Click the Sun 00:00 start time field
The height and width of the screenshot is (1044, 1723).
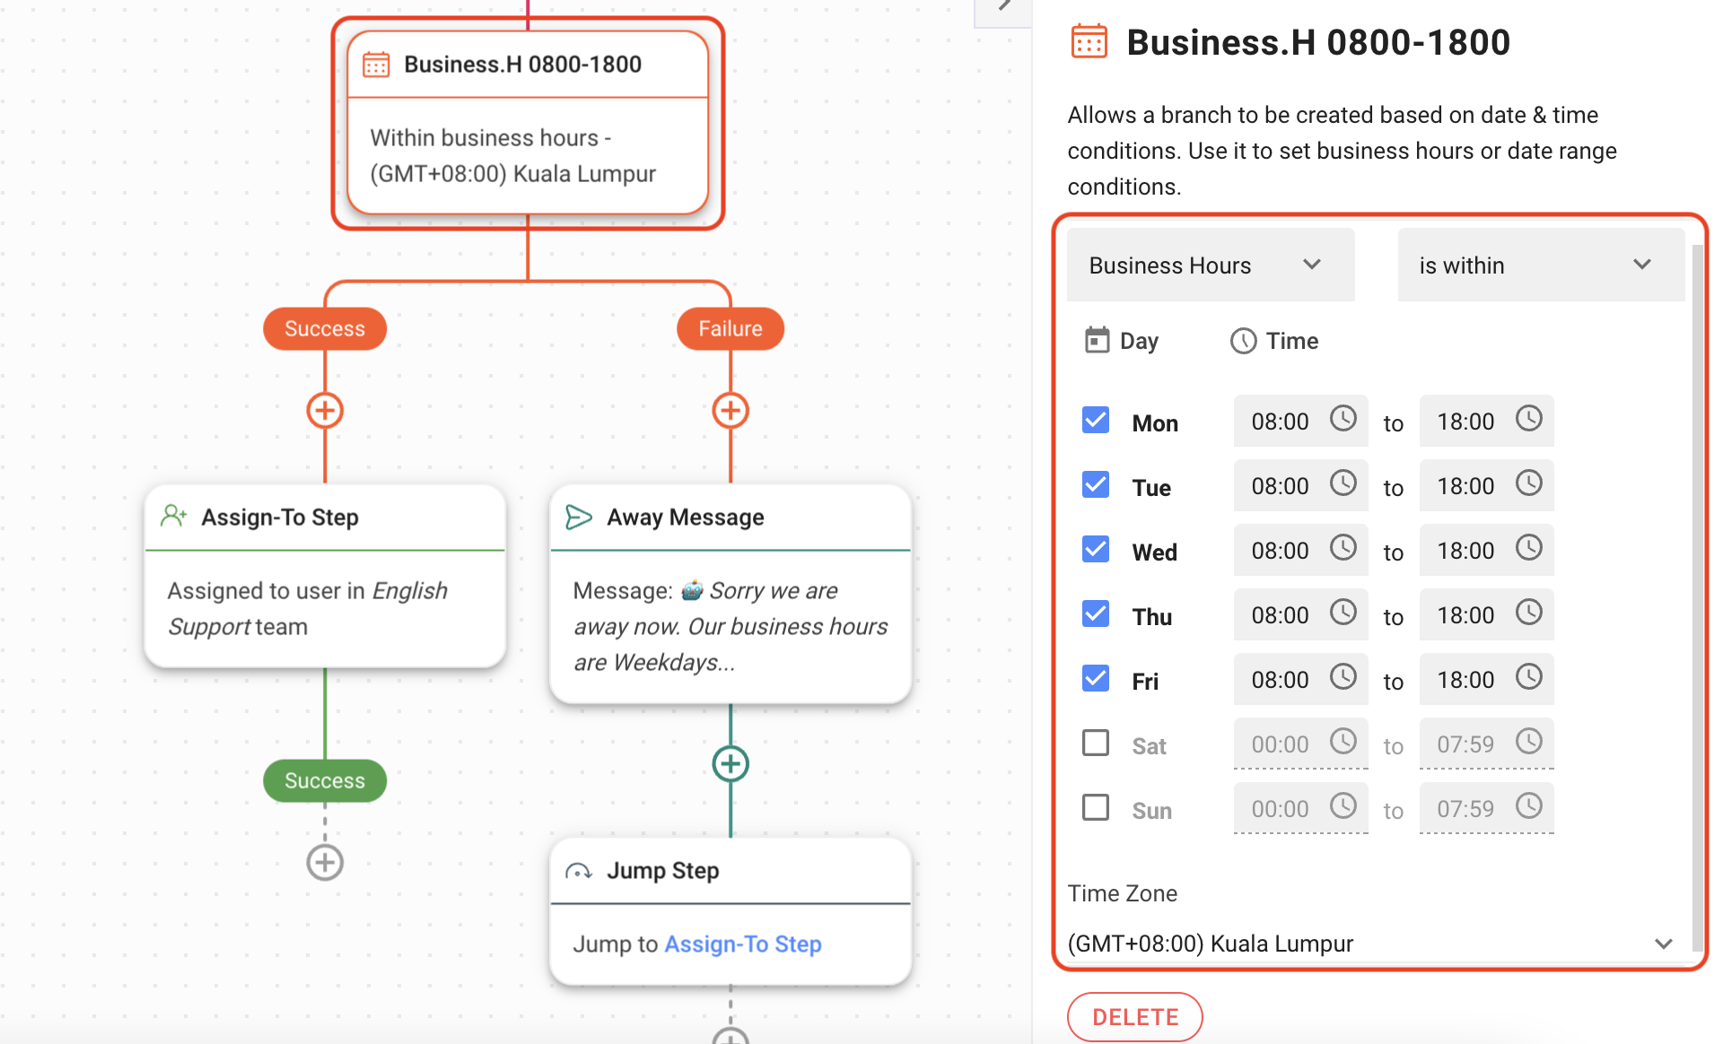pyautogui.click(x=1301, y=808)
